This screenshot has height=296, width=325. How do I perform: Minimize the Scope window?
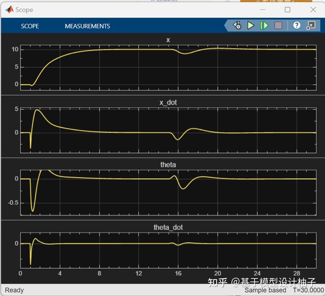pos(262,10)
